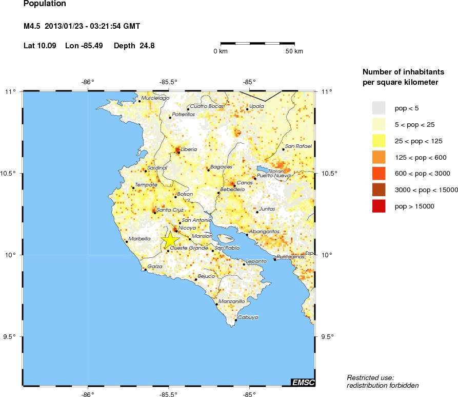Select the red 'pop > 15000' swatch
The width and height of the screenshot is (458, 397).
coord(379,206)
